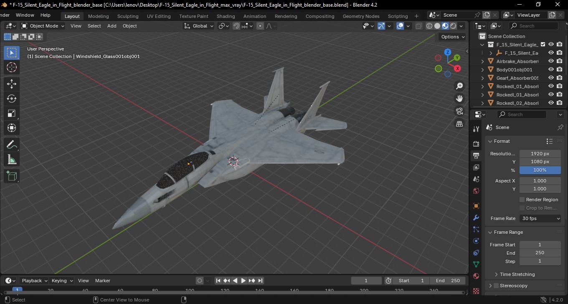Click Resolution percentage 100% slider
Viewport: 568px width, 304px height.
click(540, 170)
